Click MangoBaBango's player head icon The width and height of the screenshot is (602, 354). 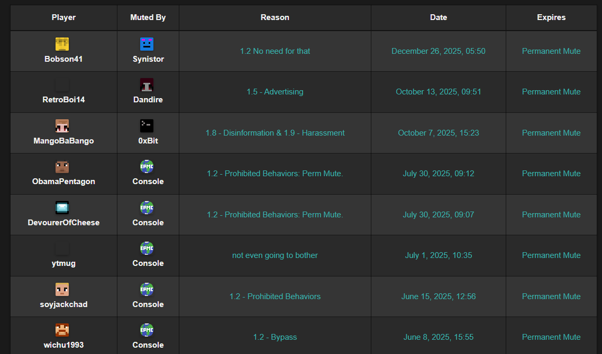click(x=62, y=126)
